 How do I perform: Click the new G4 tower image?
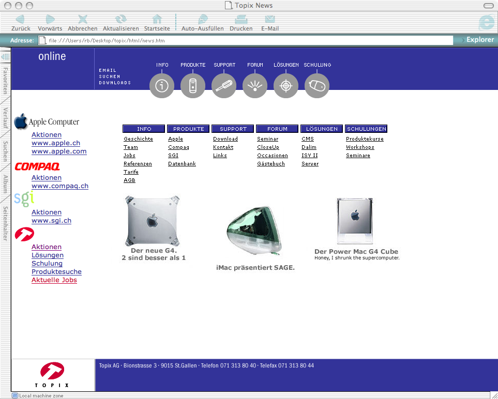(x=152, y=221)
